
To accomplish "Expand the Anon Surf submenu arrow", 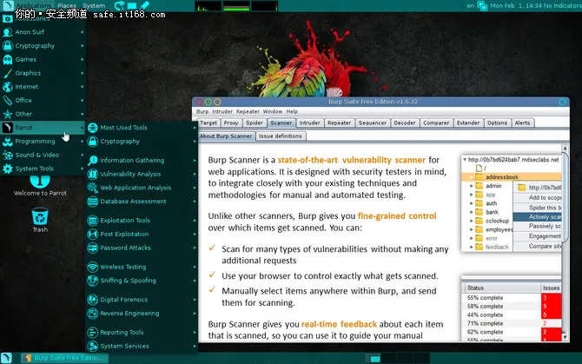I will click(82, 32).
